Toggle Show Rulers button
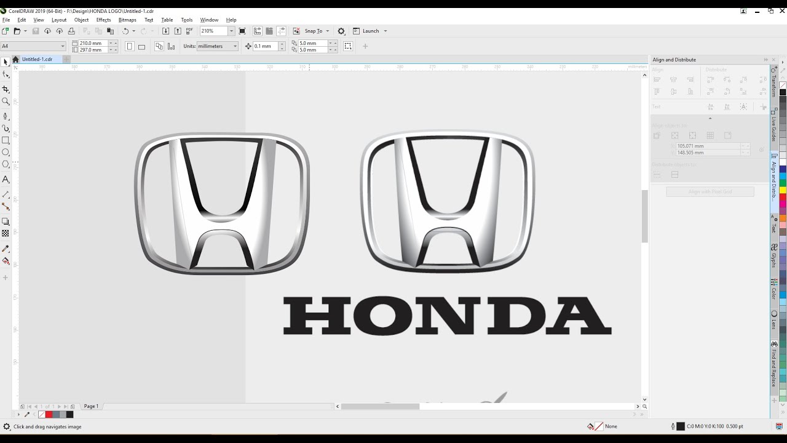The height and width of the screenshot is (443, 787). pos(257,31)
